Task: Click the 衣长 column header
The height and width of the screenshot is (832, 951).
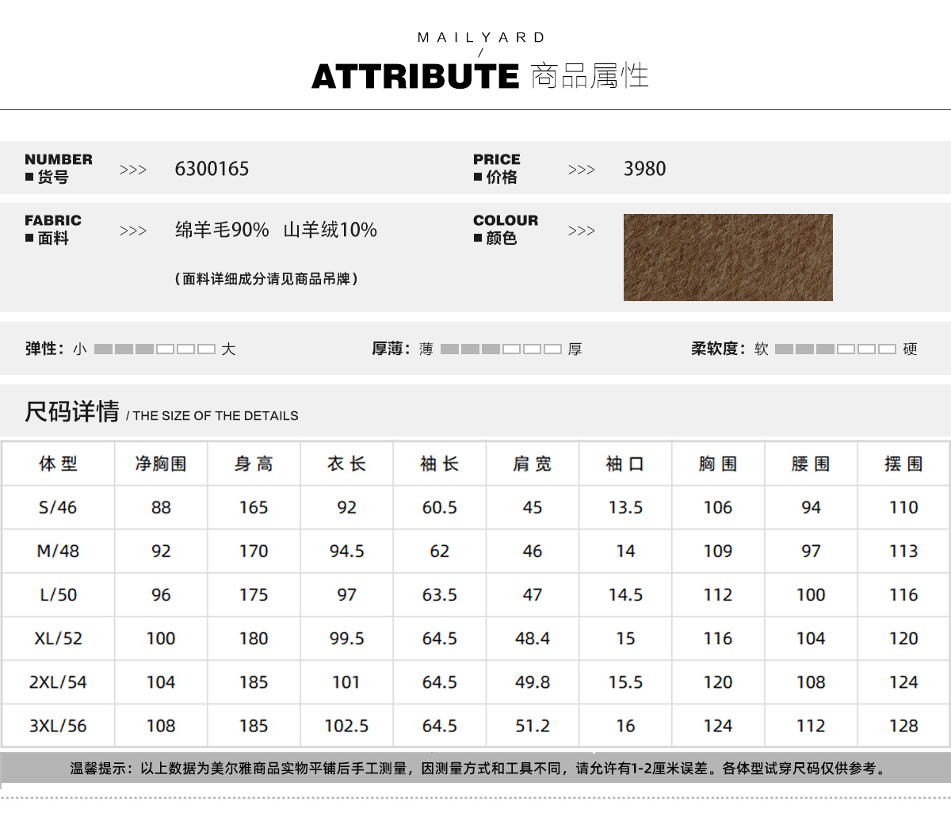Action: (x=346, y=464)
